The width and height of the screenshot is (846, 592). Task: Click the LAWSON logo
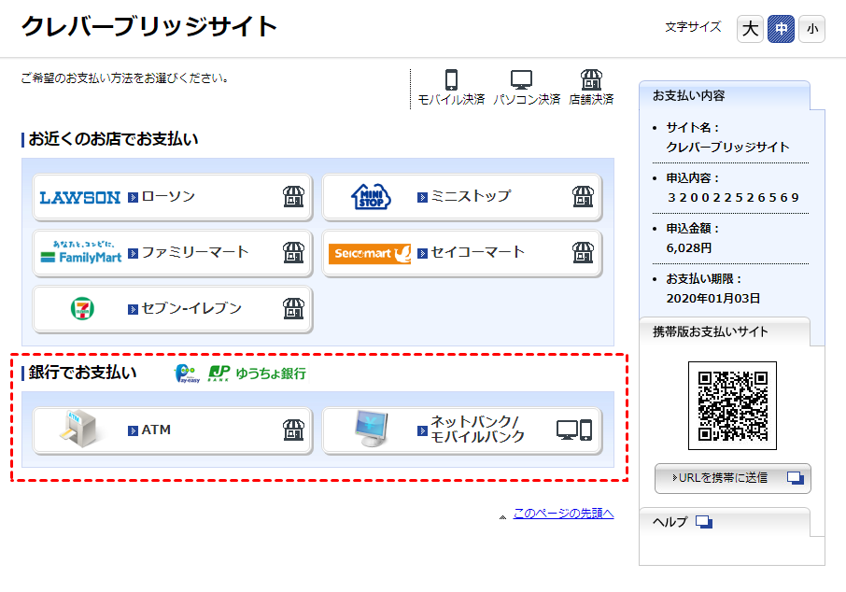click(80, 198)
